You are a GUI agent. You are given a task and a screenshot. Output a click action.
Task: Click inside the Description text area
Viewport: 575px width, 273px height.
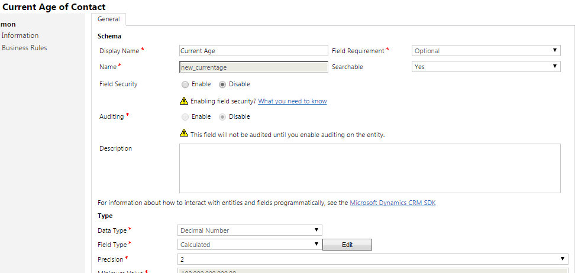[370, 168]
